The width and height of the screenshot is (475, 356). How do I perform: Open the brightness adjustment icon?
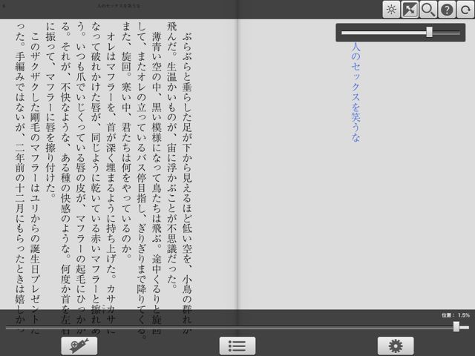point(391,10)
